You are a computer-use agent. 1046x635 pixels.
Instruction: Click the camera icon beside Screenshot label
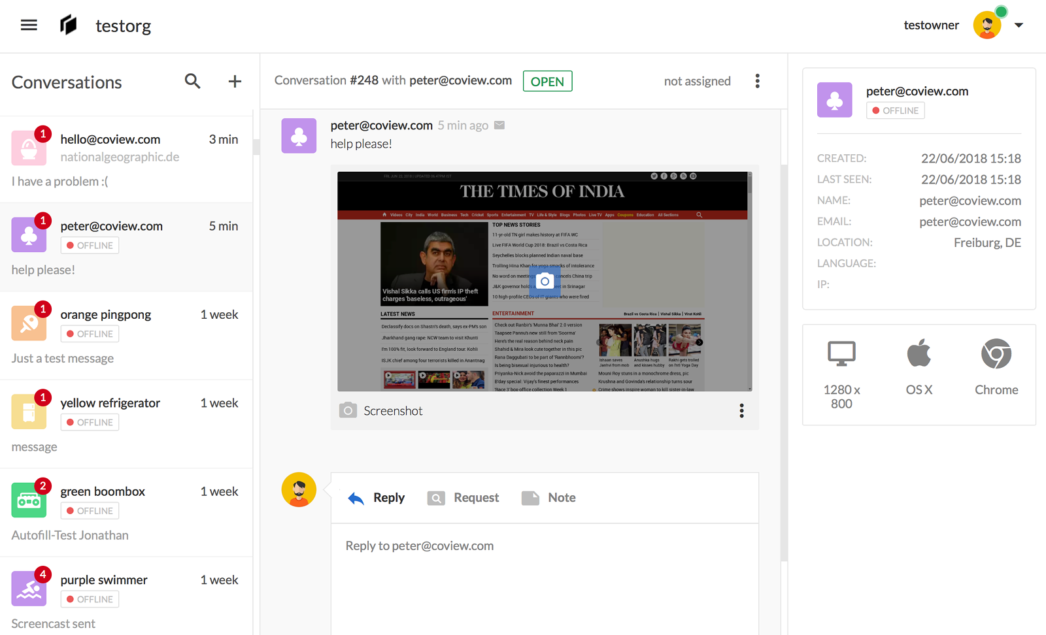coord(348,410)
